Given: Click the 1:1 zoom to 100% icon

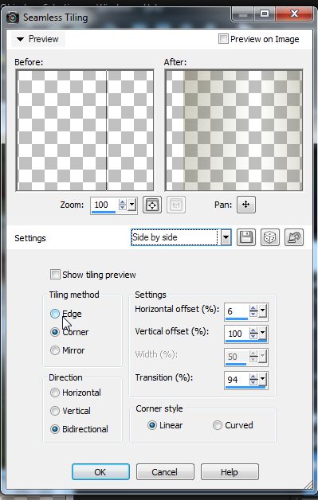Looking at the screenshot, I should click(x=176, y=205).
